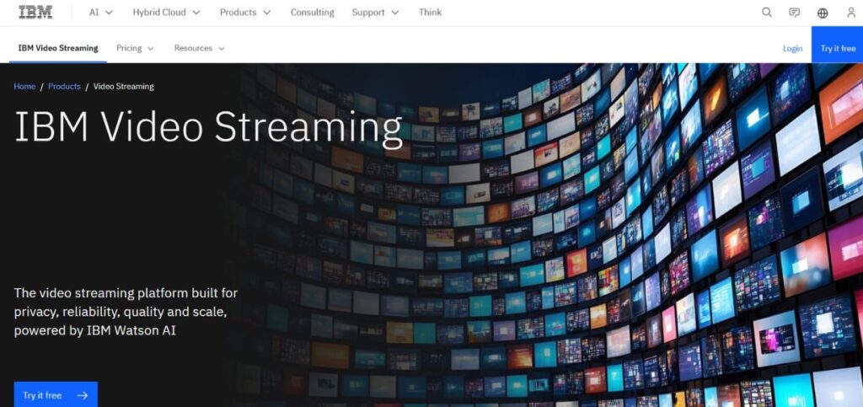Go to Products breadcrumb link
The height and width of the screenshot is (407, 863).
(64, 86)
